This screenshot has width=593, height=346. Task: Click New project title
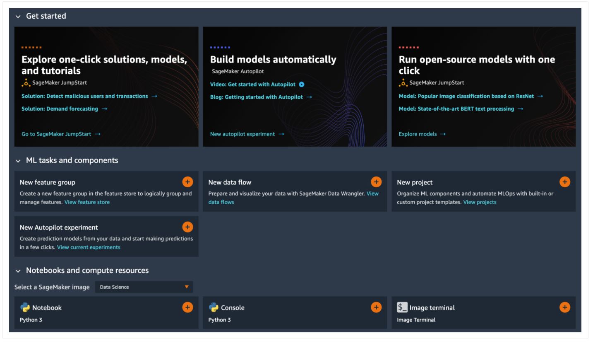415,182
